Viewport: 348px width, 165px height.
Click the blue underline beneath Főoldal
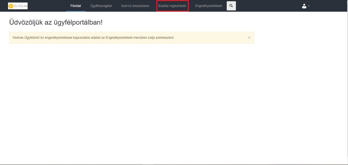76,11
